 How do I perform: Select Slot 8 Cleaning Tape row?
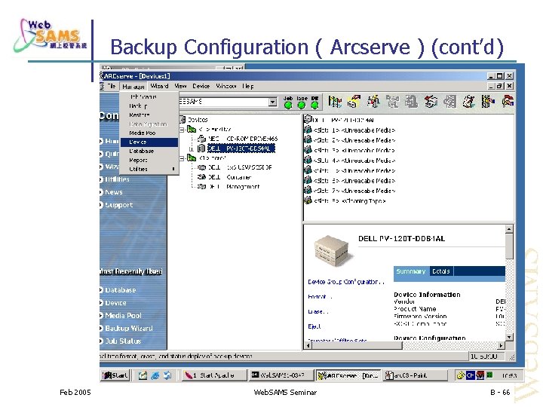pos(349,200)
